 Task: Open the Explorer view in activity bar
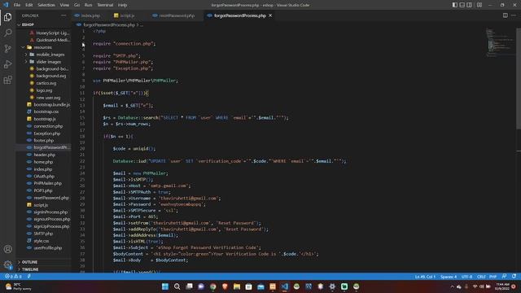7,17
